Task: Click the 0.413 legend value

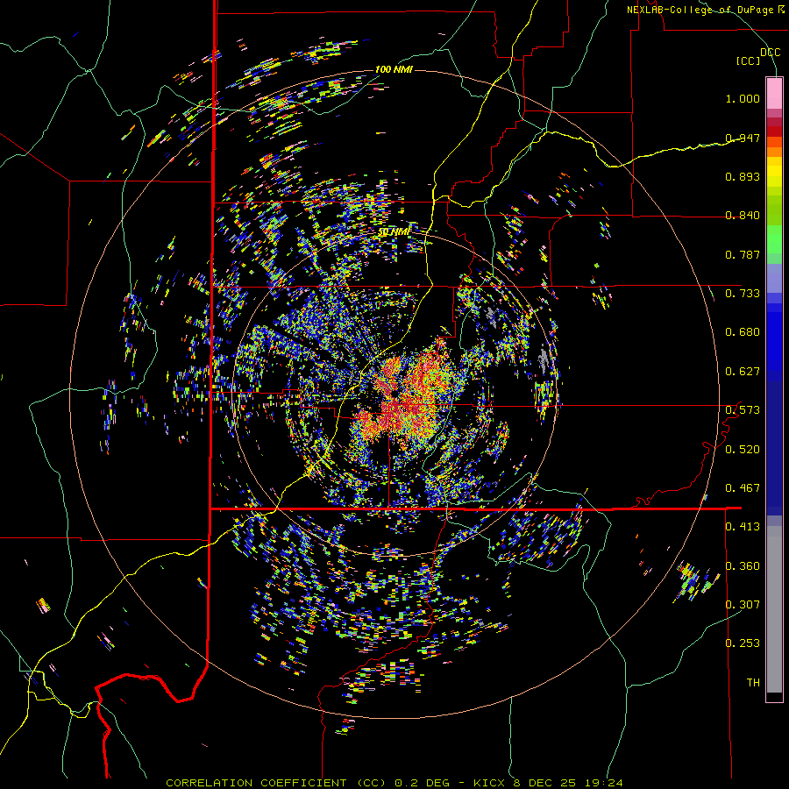Action: click(x=743, y=527)
